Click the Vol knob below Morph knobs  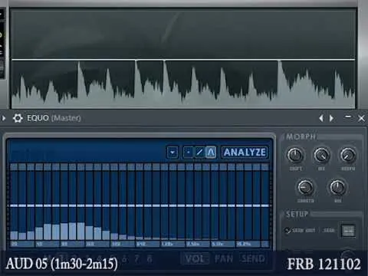click(337, 188)
